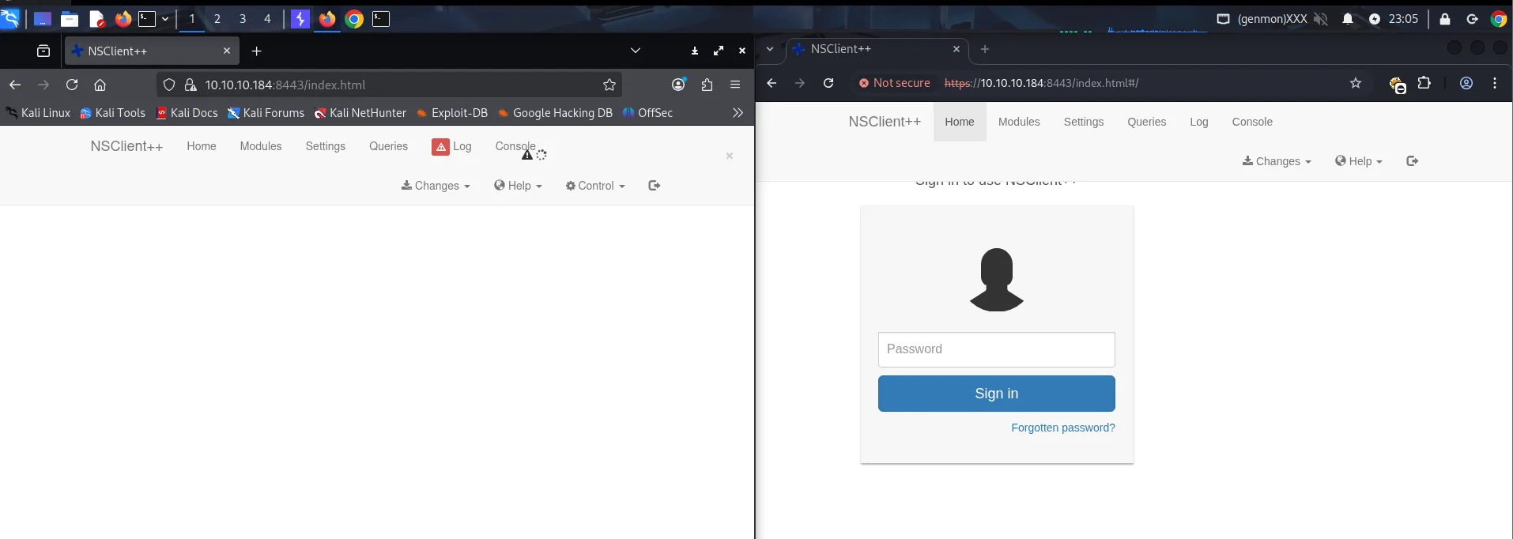Focus the Password input field
This screenshot has width=1513, height=539.
(x=996, y=349)
